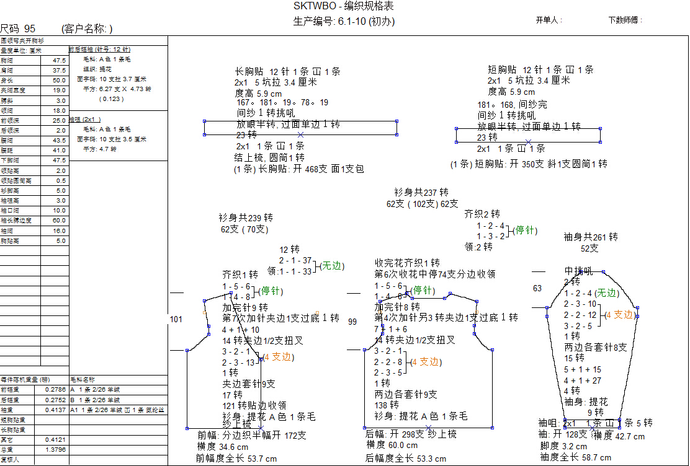690x466 pixels.
Task: Select the 袖身共261 转 sleeve heading text
Action: tap(591, 237)
